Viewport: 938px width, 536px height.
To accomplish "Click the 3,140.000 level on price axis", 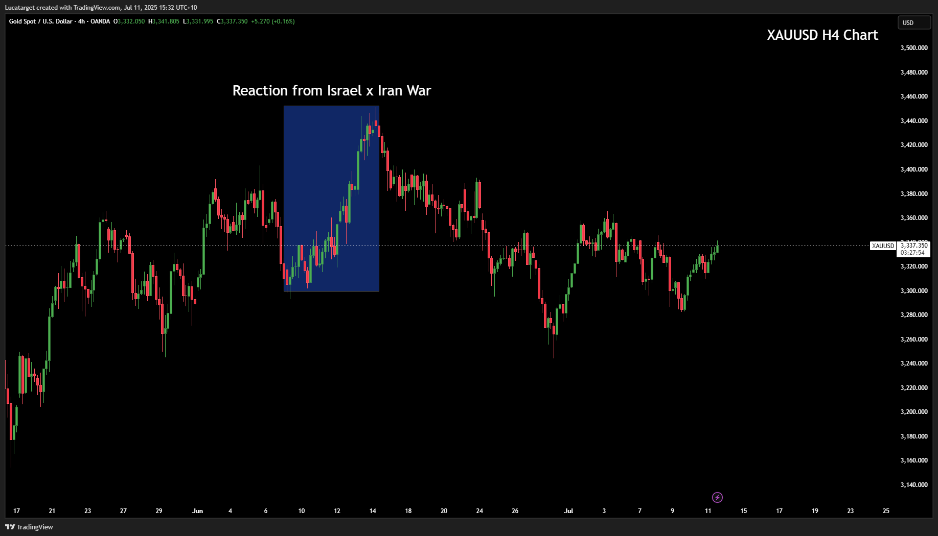I will (913, 484).
